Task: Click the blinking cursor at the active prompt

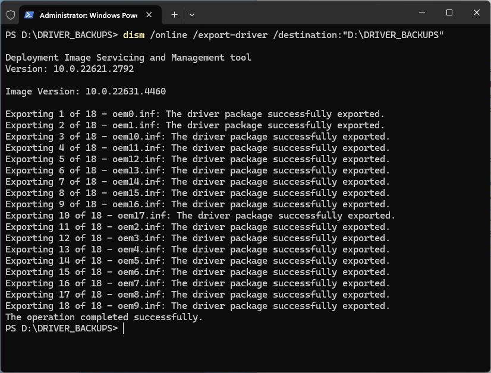Action: pos(123,328)
